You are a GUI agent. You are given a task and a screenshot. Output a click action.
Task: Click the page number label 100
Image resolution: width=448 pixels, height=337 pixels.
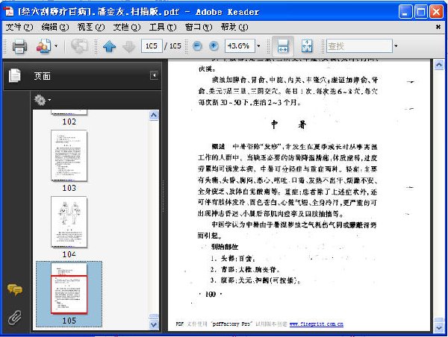tap(211, 295)
